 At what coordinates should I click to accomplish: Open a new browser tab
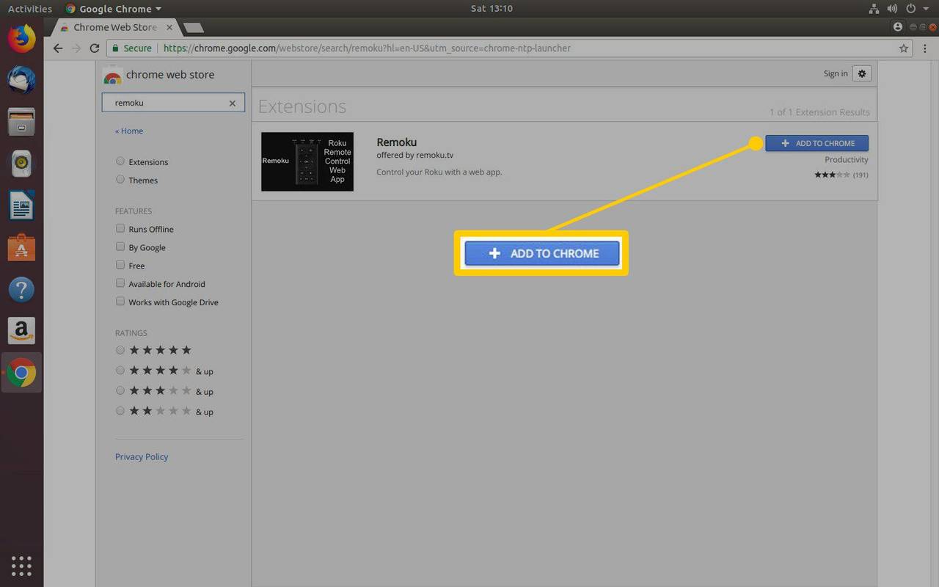coord(193,28)
